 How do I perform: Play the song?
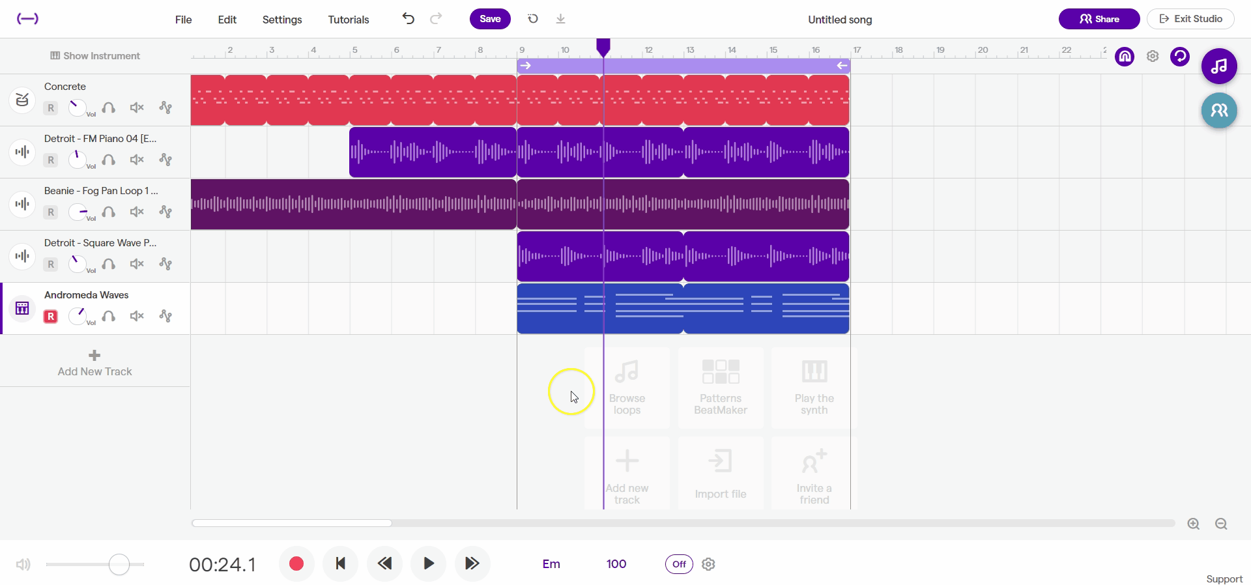click(428, 564)
